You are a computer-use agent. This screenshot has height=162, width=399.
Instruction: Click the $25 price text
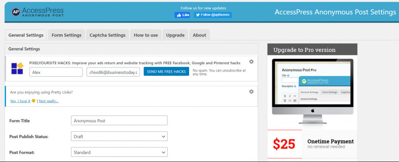(284, 144)
